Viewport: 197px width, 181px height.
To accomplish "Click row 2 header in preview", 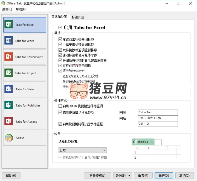I will (135, 157).
